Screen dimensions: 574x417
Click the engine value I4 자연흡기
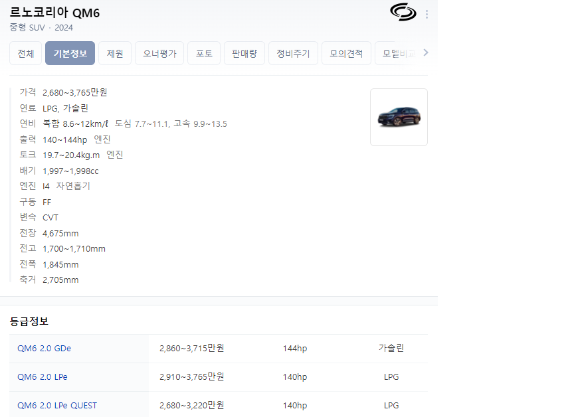[66, 186]
